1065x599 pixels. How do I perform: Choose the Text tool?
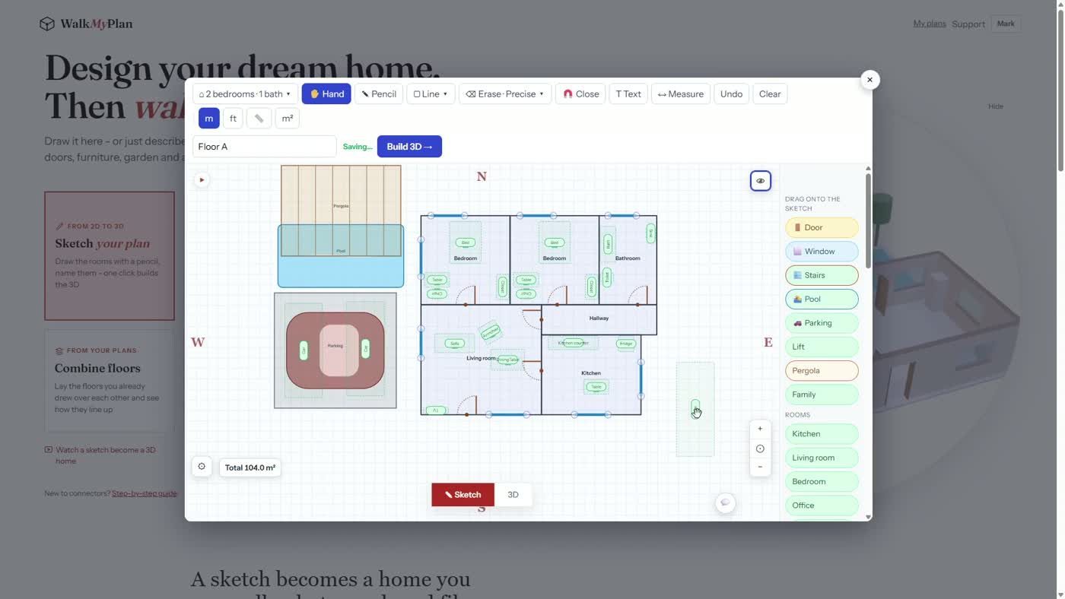tap(628, 93)
